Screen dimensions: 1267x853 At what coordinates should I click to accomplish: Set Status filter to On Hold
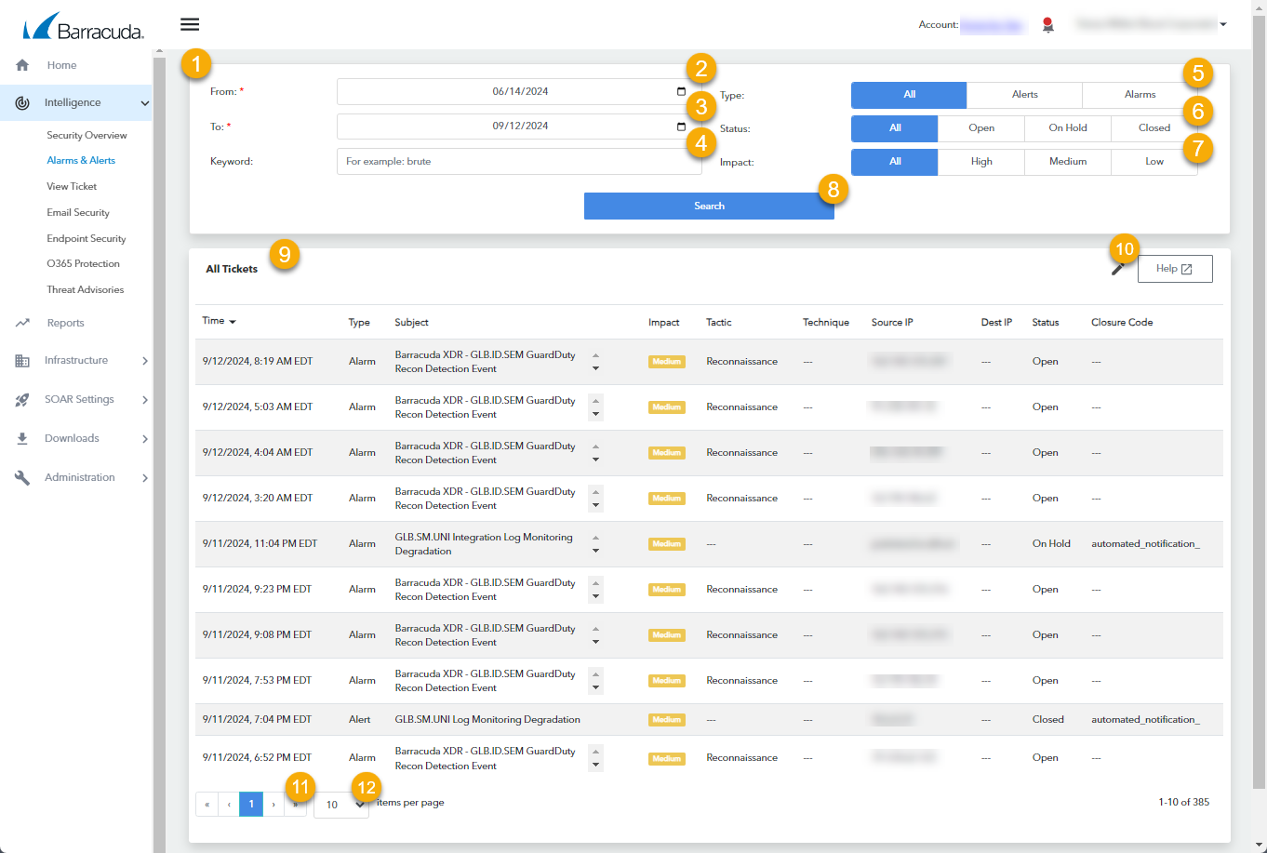[x=1068, y=128]
